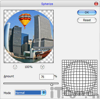The image size is (100, 99).
Task: Click the Reset button
Action: tap(87, 20)
